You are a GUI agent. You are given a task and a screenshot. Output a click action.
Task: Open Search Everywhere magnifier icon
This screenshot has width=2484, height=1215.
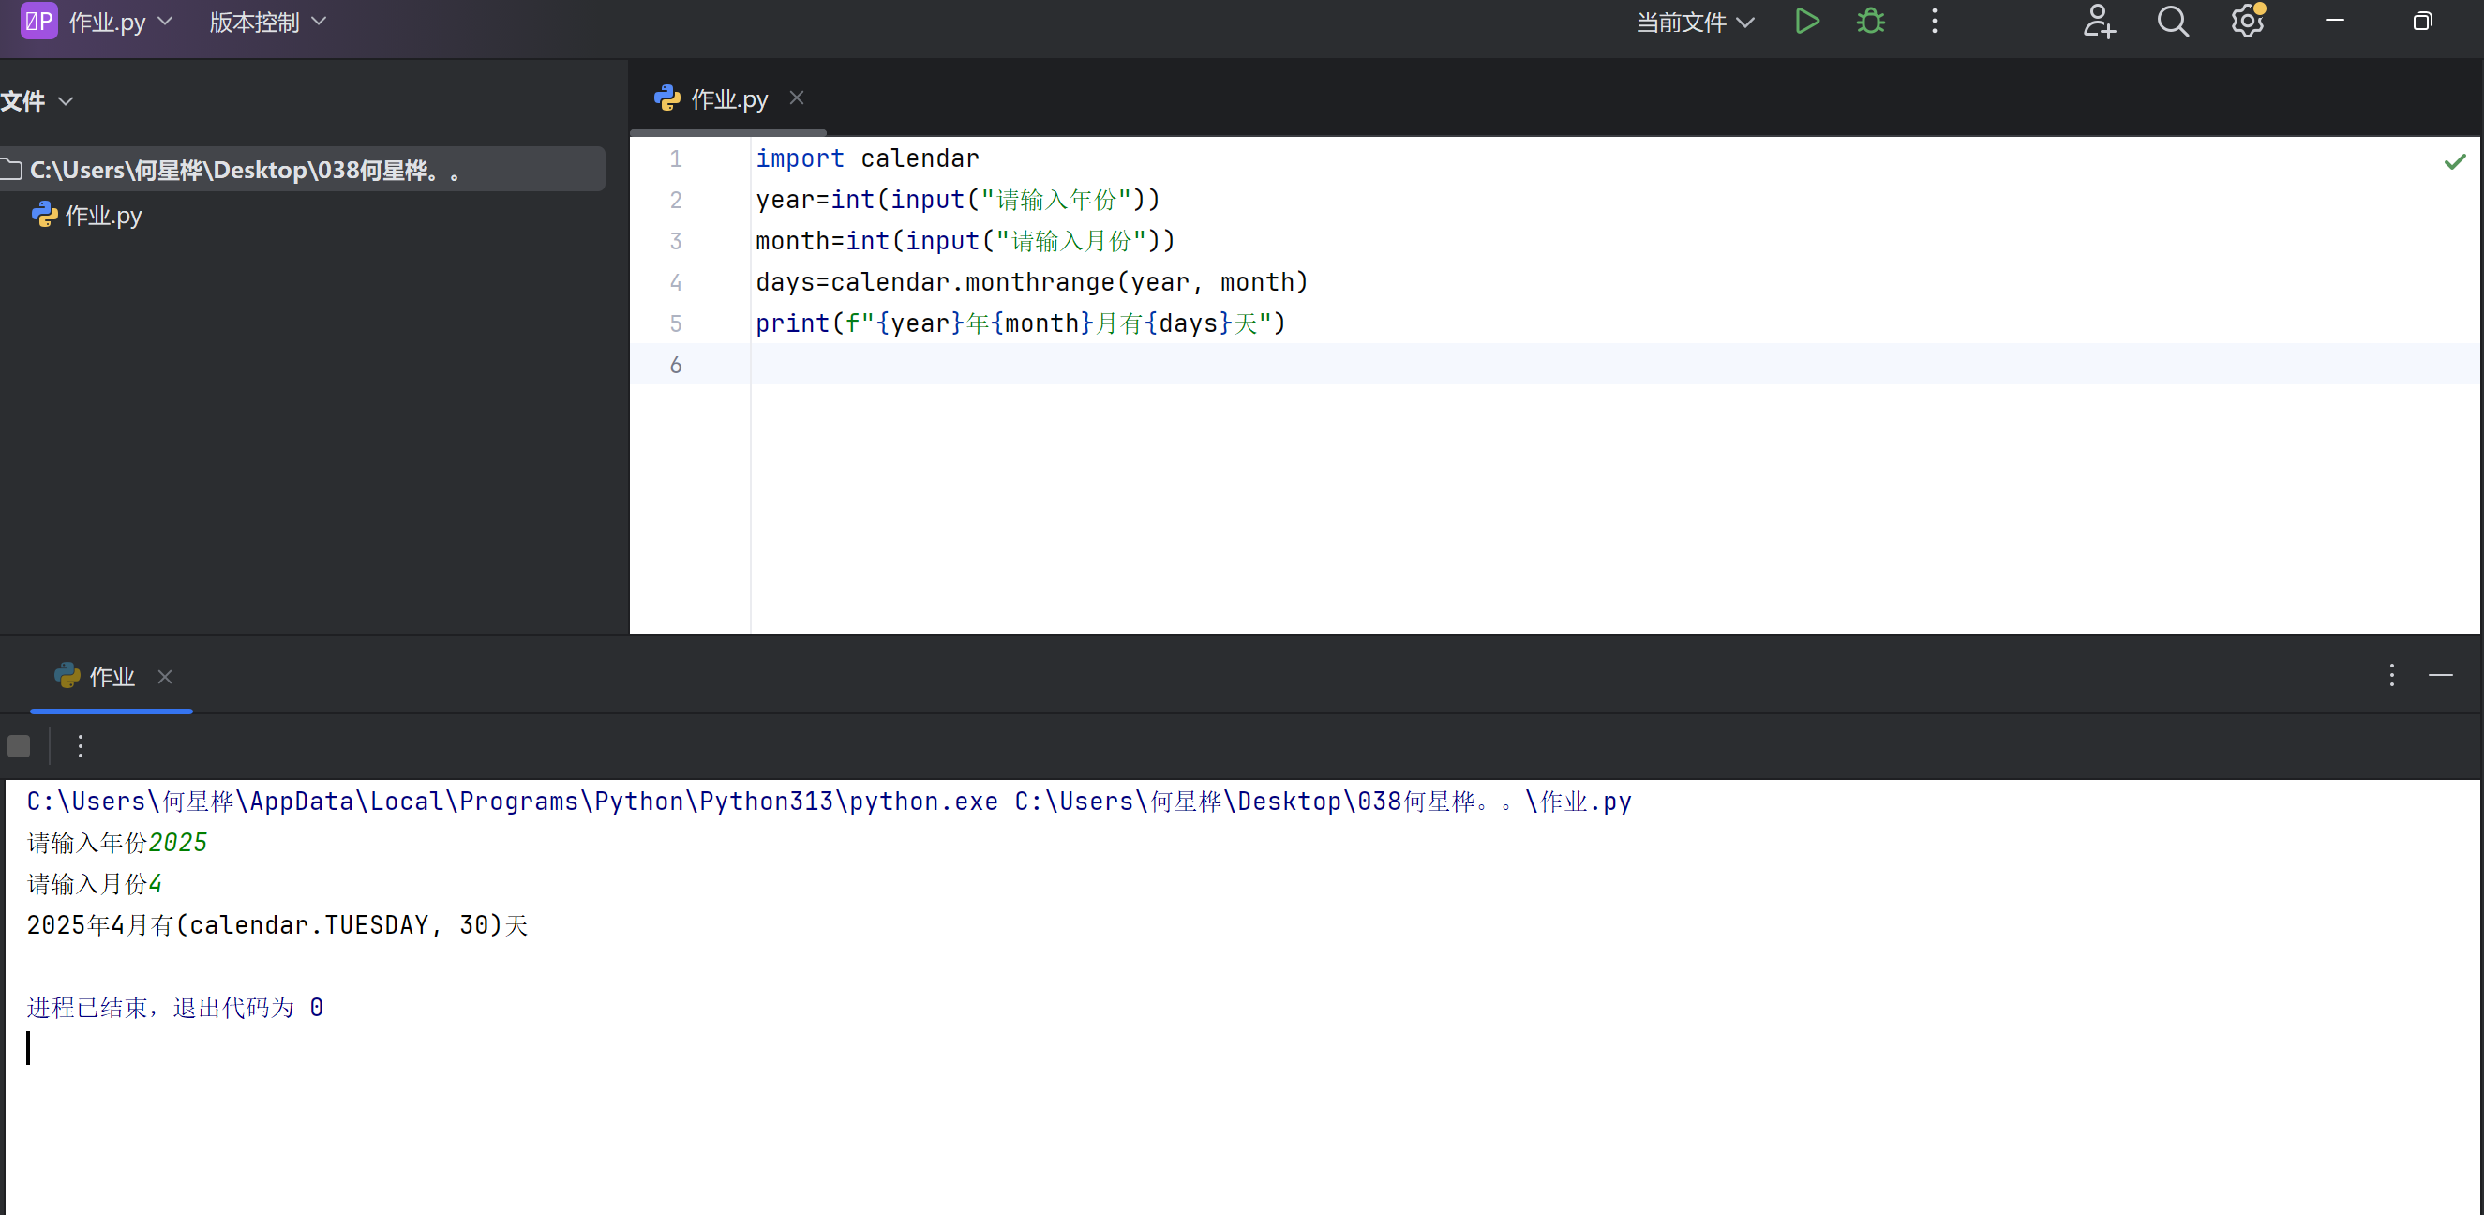coord(2173,22)
